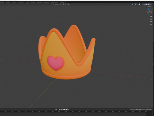Open the snapping options dropdown
The height and width of the screenshot is (116, 154).
click(65, 4)
